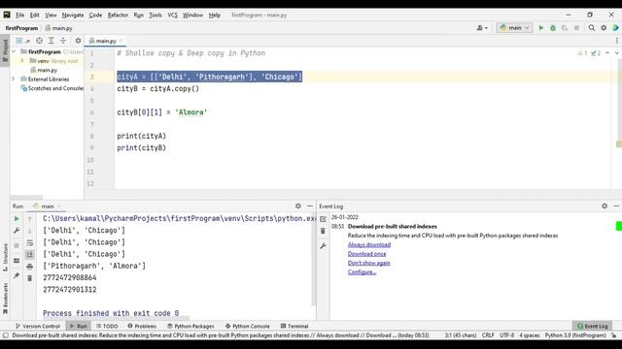Expand External Libraries node
Viewport: 622px width, 349px height.
(x=14, y=79)
